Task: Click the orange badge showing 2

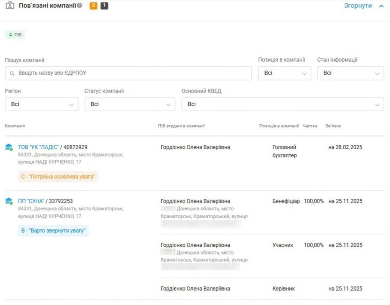Action: point(94,6)
